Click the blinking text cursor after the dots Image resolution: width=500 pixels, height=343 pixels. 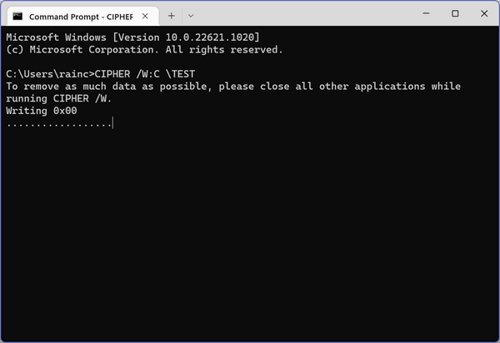pyautogui.click(x=112, y=122)
